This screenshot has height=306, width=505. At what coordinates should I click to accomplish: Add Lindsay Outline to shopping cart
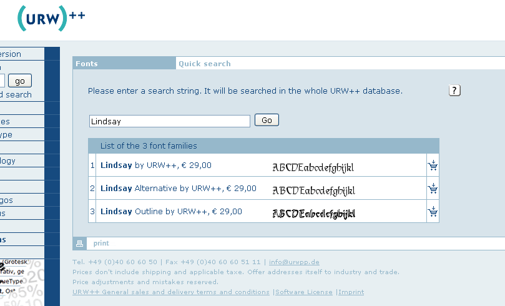433,211
